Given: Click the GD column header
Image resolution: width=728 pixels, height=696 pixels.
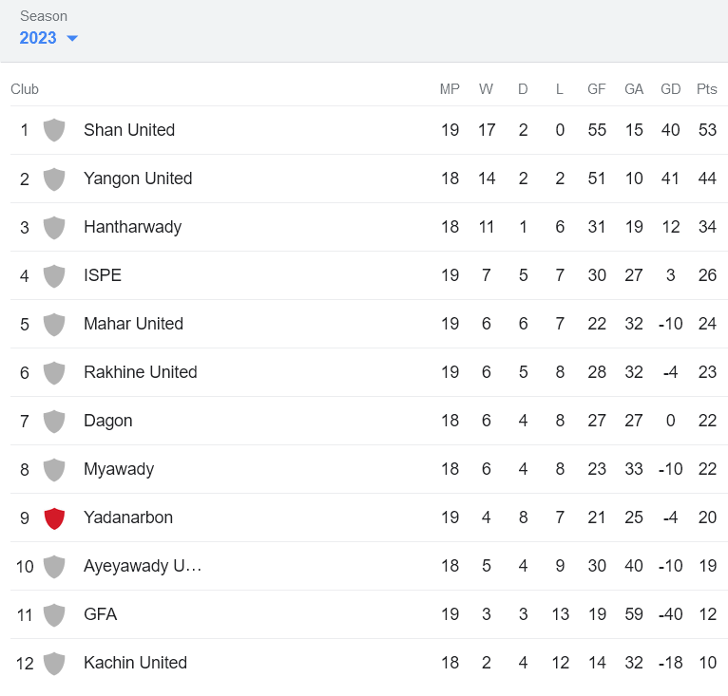Looking at the screenshot, I should [670, 89].
